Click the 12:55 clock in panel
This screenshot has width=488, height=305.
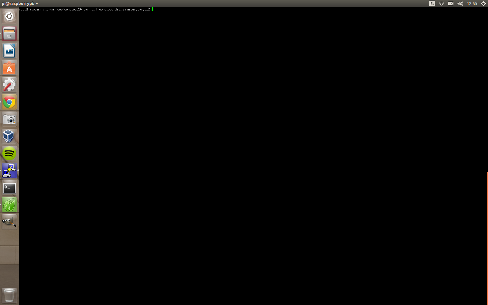point(472,3)
